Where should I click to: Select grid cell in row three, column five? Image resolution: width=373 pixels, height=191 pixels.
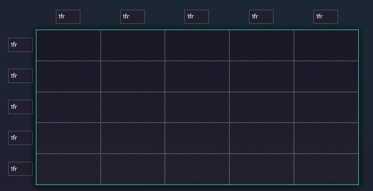click(x=326, y=107)
